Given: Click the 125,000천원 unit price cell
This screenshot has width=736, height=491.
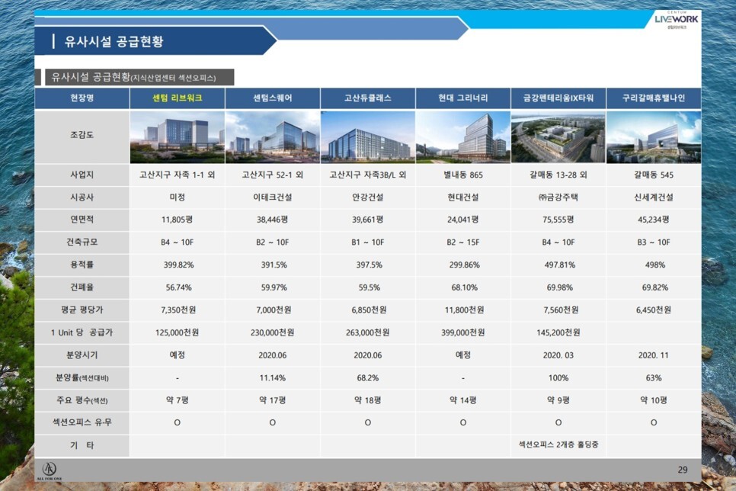Looking at the screenshot, I should pos(177,332).
